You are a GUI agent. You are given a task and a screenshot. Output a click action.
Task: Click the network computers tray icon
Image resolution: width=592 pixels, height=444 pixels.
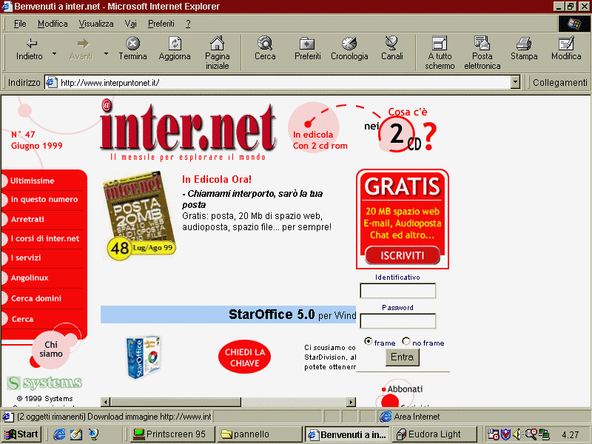coord(544,434)
